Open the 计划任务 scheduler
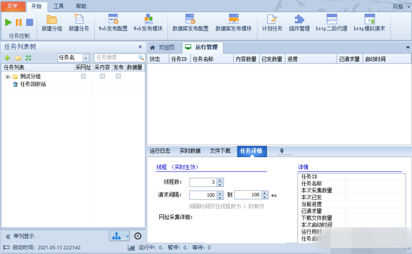 pos(272,20)
